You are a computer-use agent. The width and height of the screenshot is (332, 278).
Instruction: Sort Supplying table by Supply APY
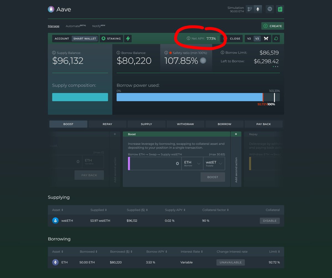(x=175, y=210)
